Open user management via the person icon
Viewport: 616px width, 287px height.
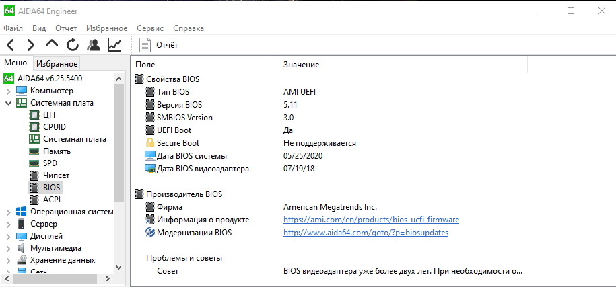click(x=93, y=45)
